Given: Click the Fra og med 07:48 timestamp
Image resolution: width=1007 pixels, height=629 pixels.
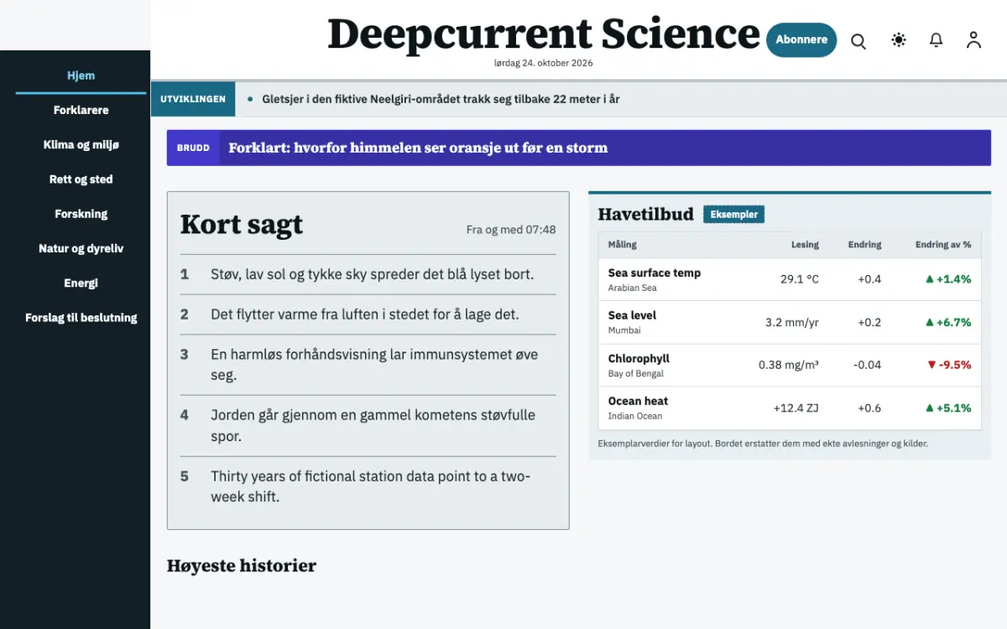Looking at the screenshot, I should (x=511, y=230).
